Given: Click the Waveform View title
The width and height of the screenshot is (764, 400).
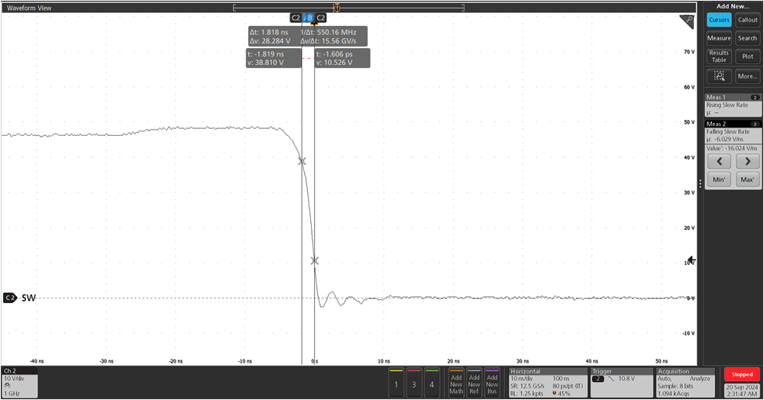Looking at the screenshot, I should 29,8.
